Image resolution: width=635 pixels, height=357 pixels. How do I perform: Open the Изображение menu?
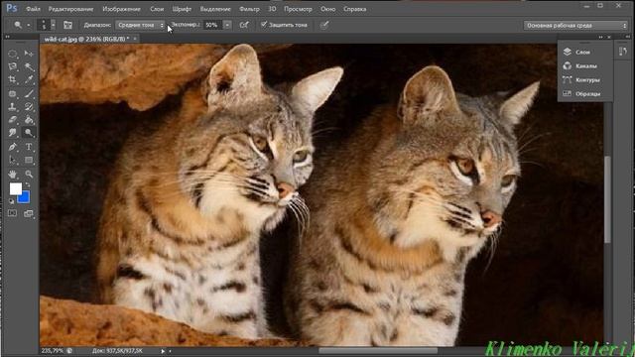[121, 9]
